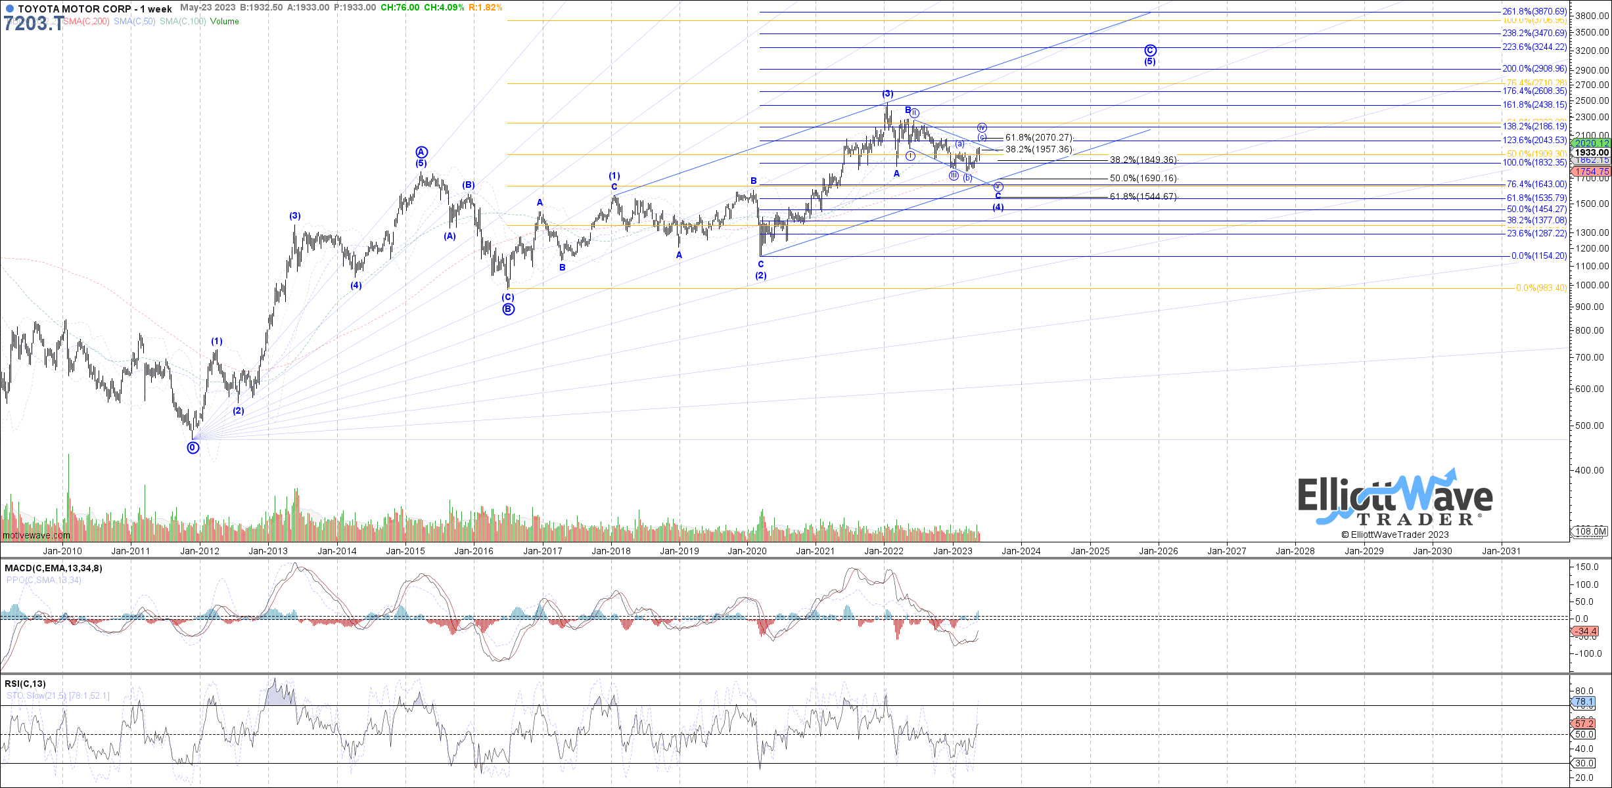The image size is (1612, 788).
Task: Click the A:1933.00 ask readout
Action: coord(308,8)
